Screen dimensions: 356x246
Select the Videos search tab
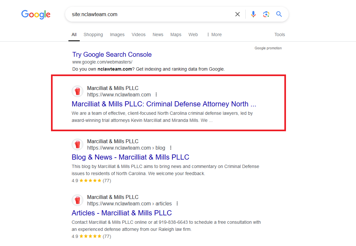[x=138, y=34]
